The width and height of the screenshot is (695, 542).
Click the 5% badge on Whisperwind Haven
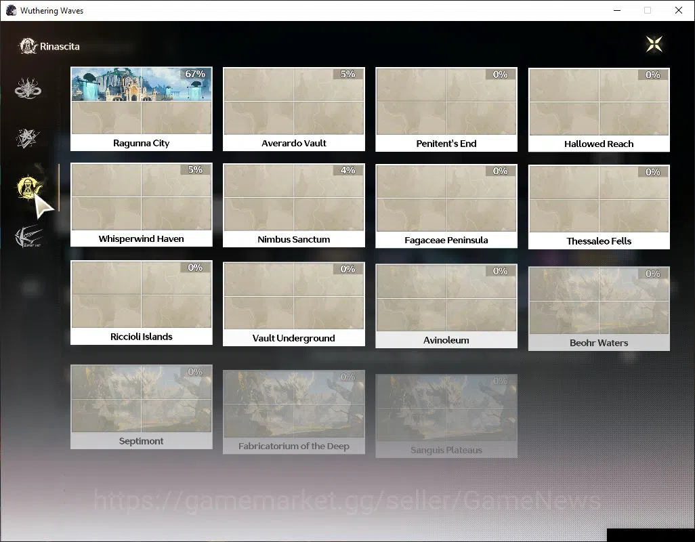pos(196,169)
